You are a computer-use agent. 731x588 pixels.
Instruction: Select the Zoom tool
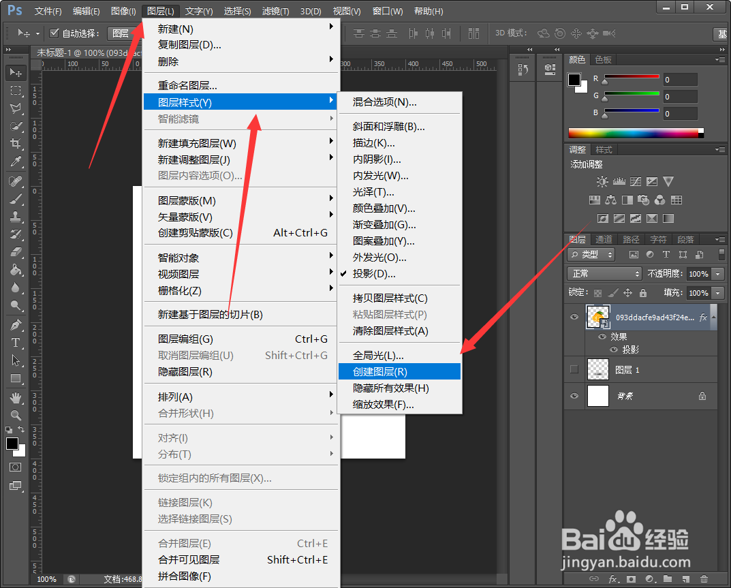pyautogui.click(x=16, y=415)
